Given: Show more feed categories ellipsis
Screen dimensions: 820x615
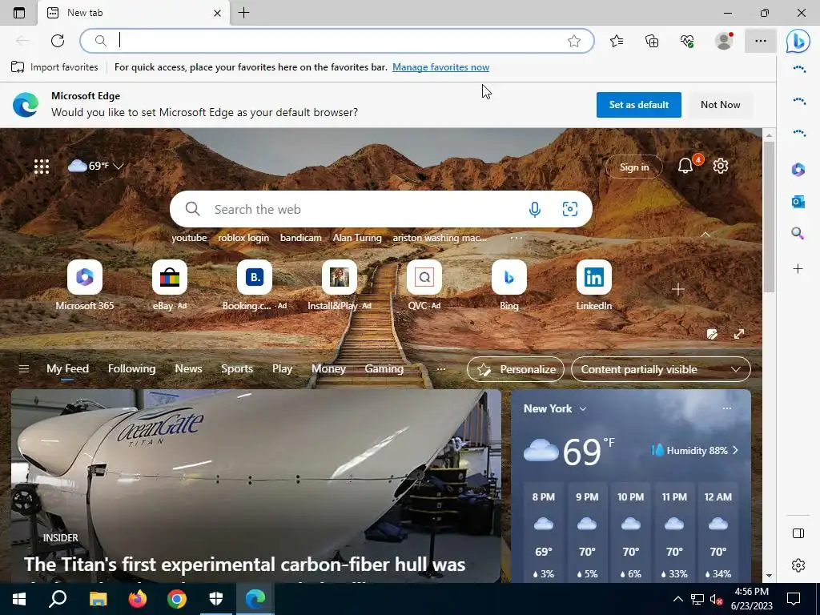Looking at the screenshot, I should [x=441, y=369].
